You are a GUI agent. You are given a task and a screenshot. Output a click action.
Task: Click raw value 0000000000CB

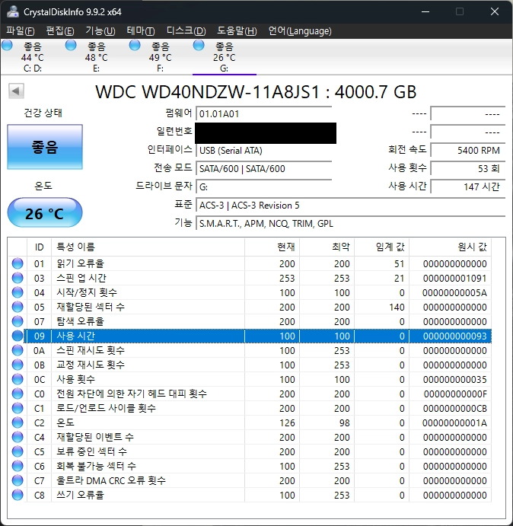[x=454, y=408]
